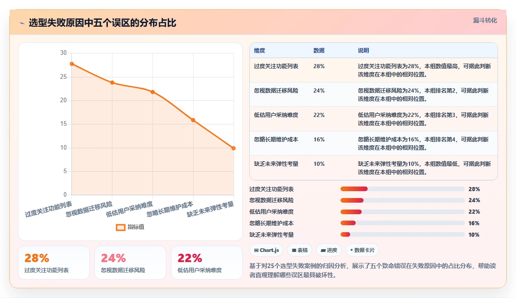Click the 16% figure at the progress bar's end
Screen dimensions: 516x298
tap(474, 223)
